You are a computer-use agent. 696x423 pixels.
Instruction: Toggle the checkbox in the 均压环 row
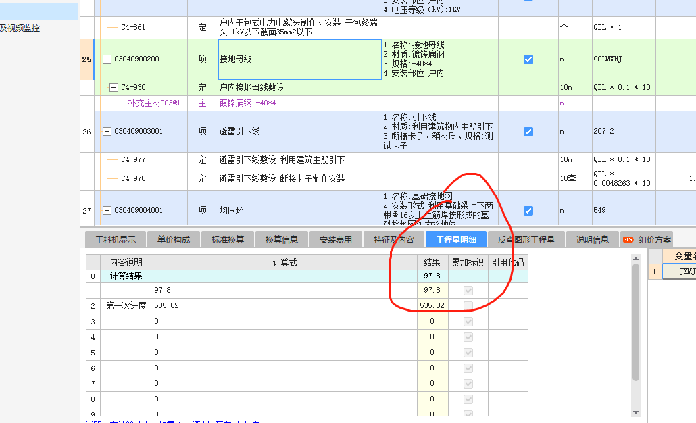(x=528, y=211)
